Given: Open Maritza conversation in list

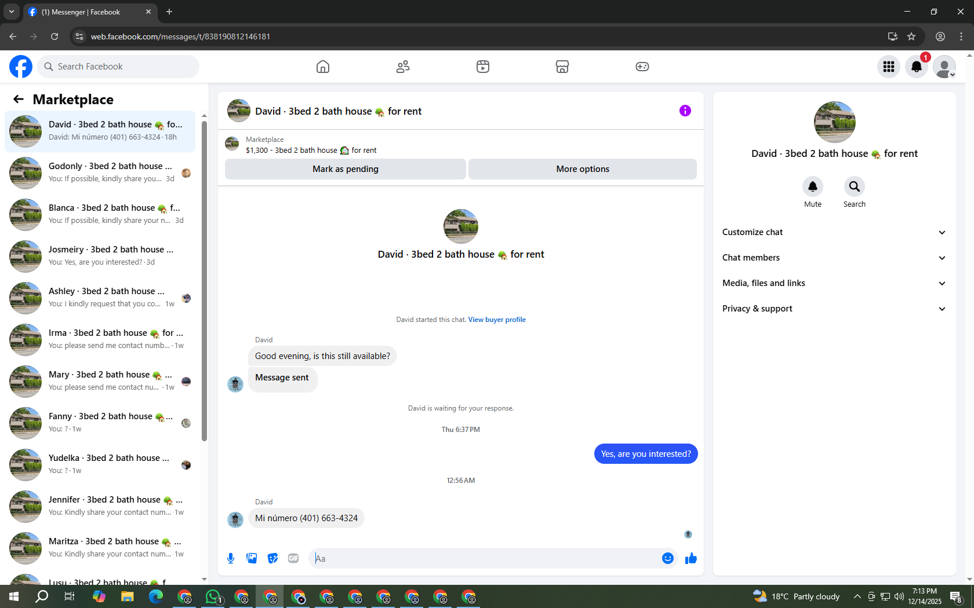Looking at the screenshot, I should (100, 548).
